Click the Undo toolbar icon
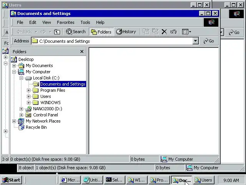This screenshot has width=246, height=185. [173, 32]
